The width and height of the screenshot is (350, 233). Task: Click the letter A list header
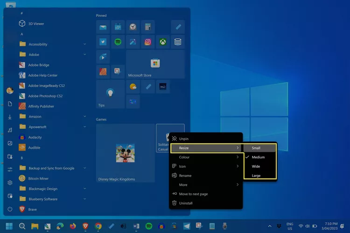pos(21,34)
